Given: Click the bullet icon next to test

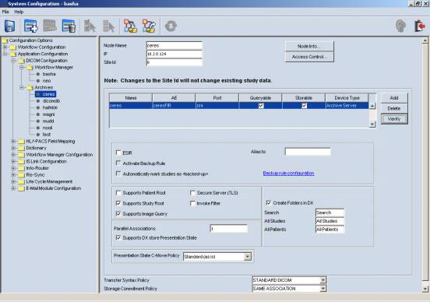Looking at the screenshot, I should 38,135.
